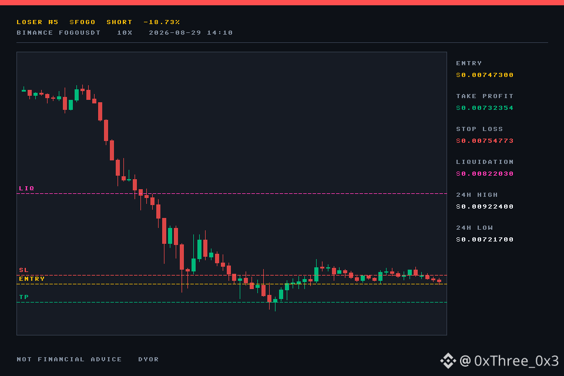Viewport: 564px width, 376px height.
Task: Click the liquidation value $0.00822030
Action: tap(485, 174)
